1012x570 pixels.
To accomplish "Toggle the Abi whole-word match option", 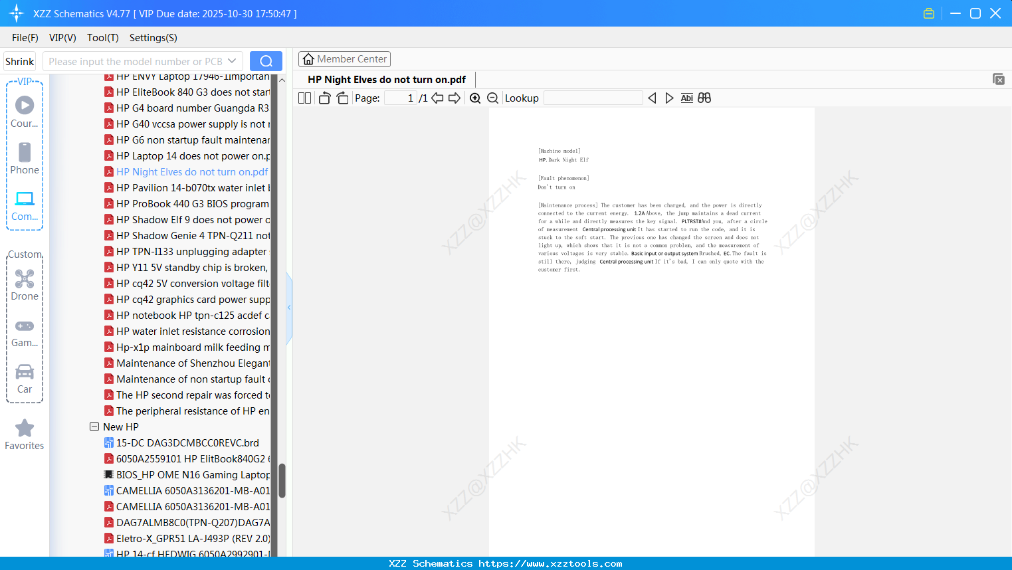I will pyautogui.click(x=687, y=98).
